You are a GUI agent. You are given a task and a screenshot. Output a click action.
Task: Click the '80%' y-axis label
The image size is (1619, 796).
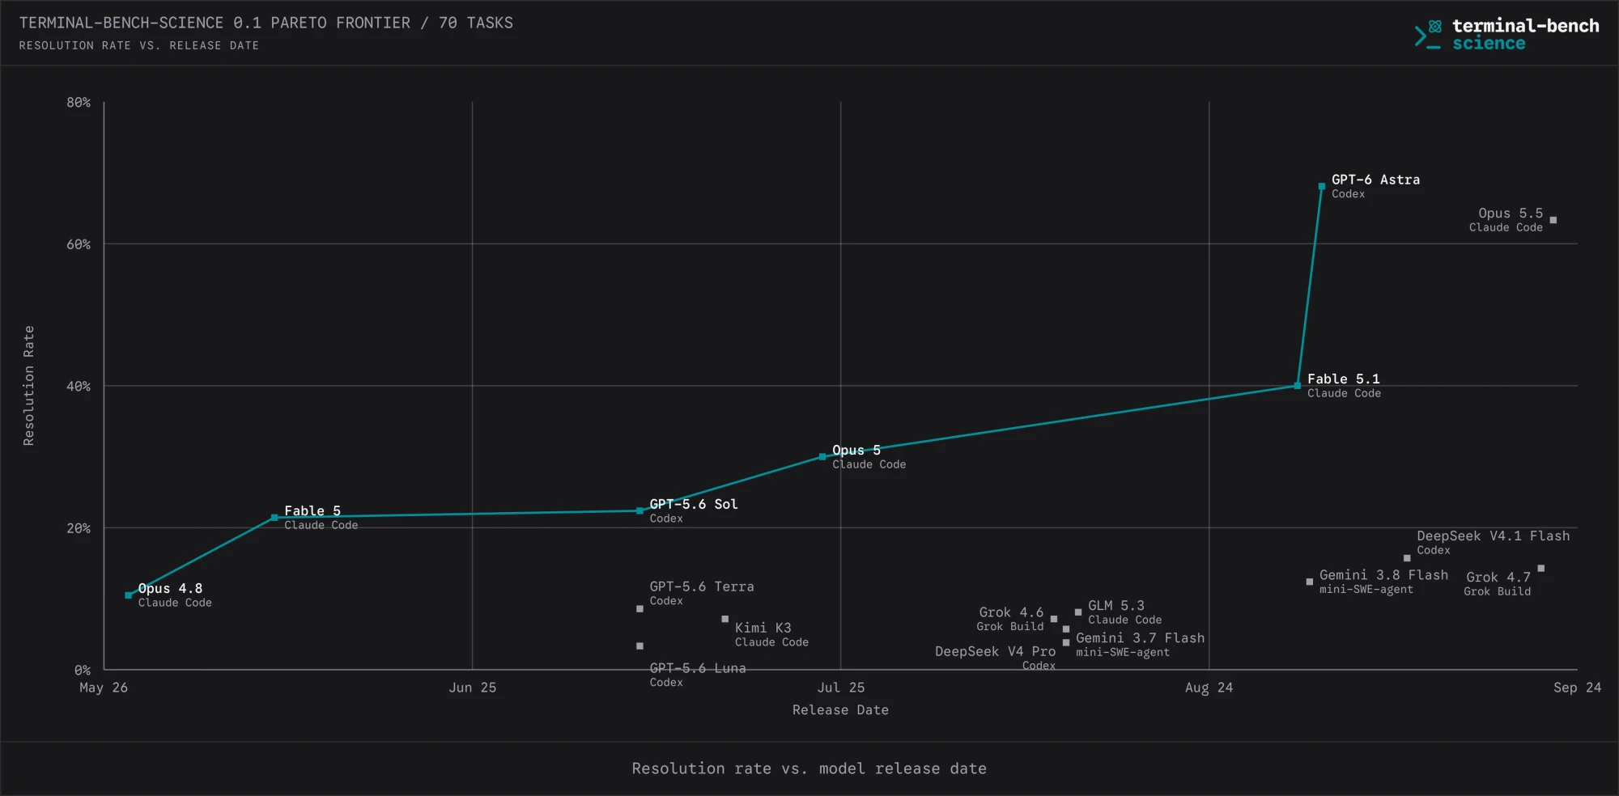coord(79,103)
